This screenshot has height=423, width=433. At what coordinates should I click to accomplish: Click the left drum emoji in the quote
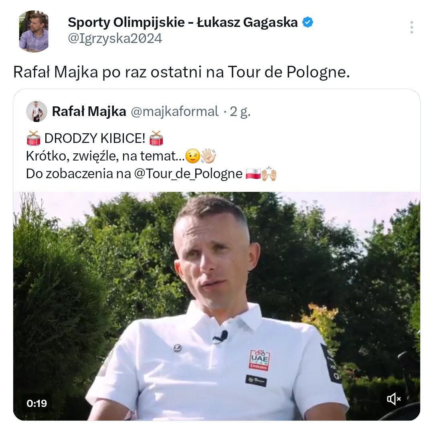pos(33,138)
